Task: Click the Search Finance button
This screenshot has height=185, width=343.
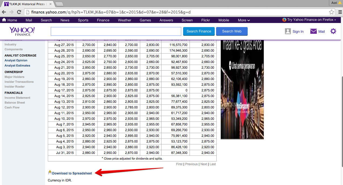Action: coord(199,31)
